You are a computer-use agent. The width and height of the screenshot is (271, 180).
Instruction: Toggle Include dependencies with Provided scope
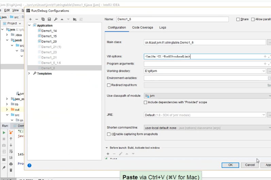coord(146,102)
